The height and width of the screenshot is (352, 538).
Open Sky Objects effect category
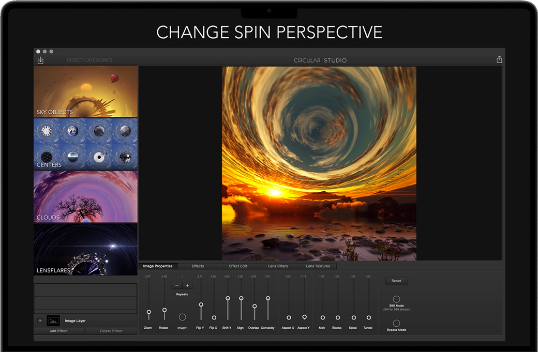(85, 91)
